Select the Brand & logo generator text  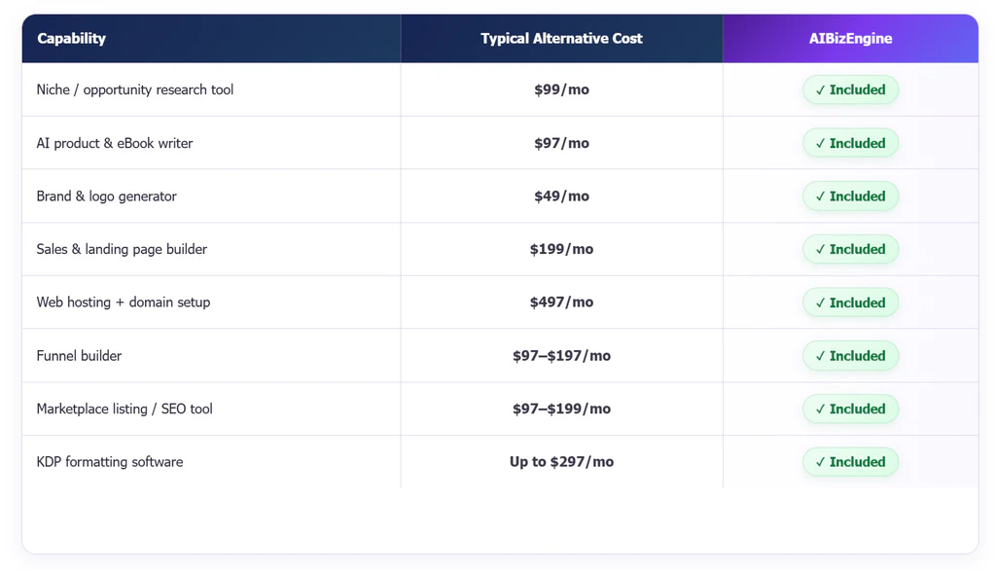pyautogui.click(x=106, y=196)
